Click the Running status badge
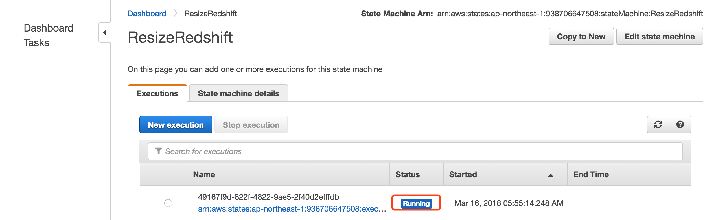 [x=416, y=203]
